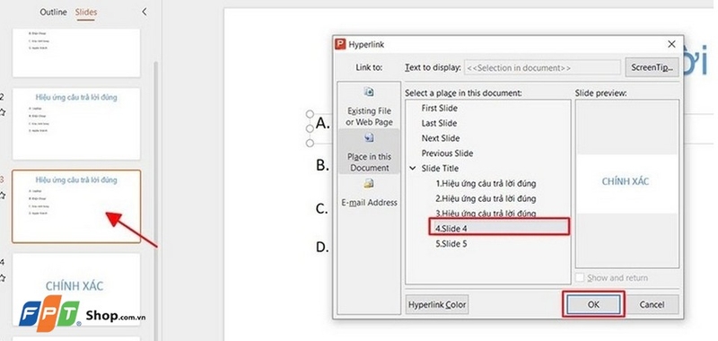Viewport: 718px width, 341px height.
Task: Select 5.Slide 5 in the list
Action: pyautogui.click(x=451, y=244)
